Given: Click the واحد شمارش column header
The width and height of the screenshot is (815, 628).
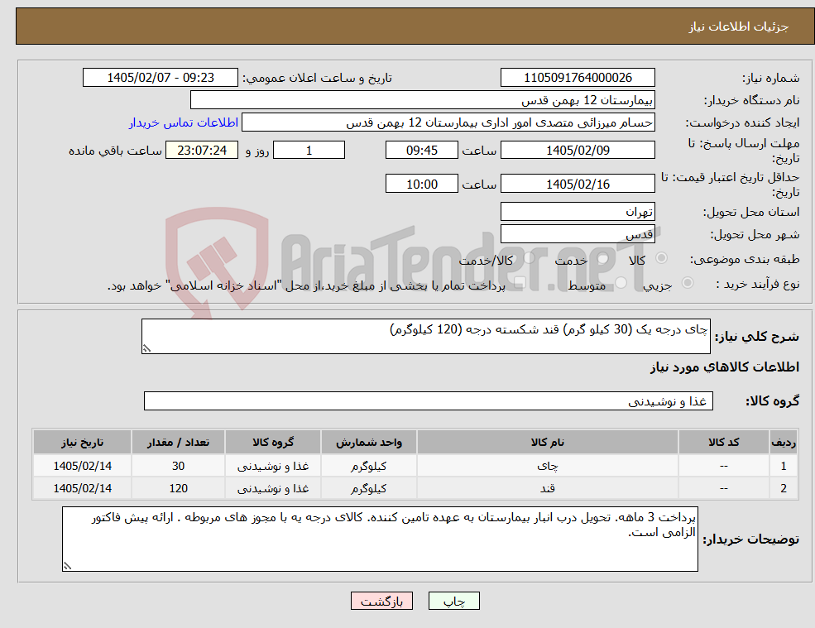Looking at the screenshot, I should point(368,443).
